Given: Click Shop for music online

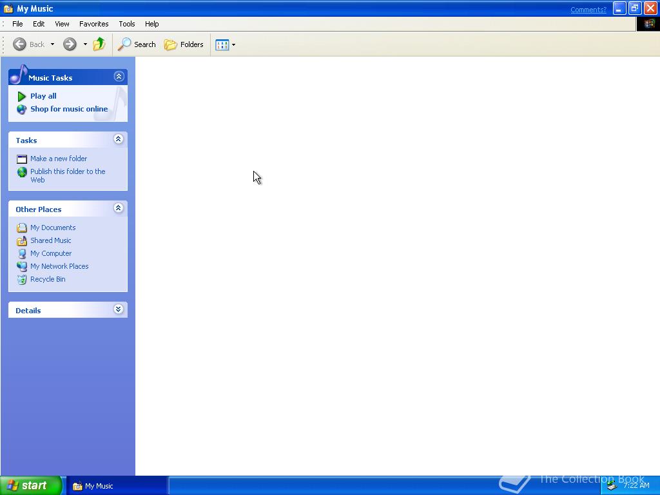Looking at the screenshot, I should (x=69, y=109).
